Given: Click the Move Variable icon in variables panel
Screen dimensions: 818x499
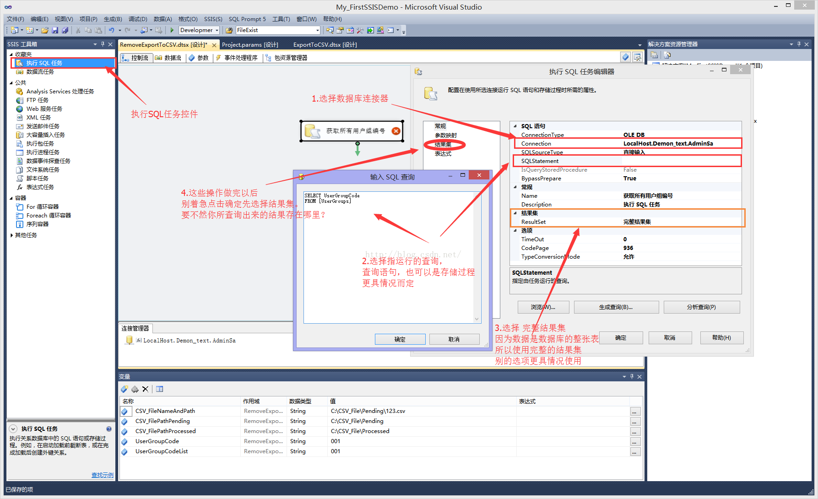Looking at the screenshot, I should pos(135,389).
